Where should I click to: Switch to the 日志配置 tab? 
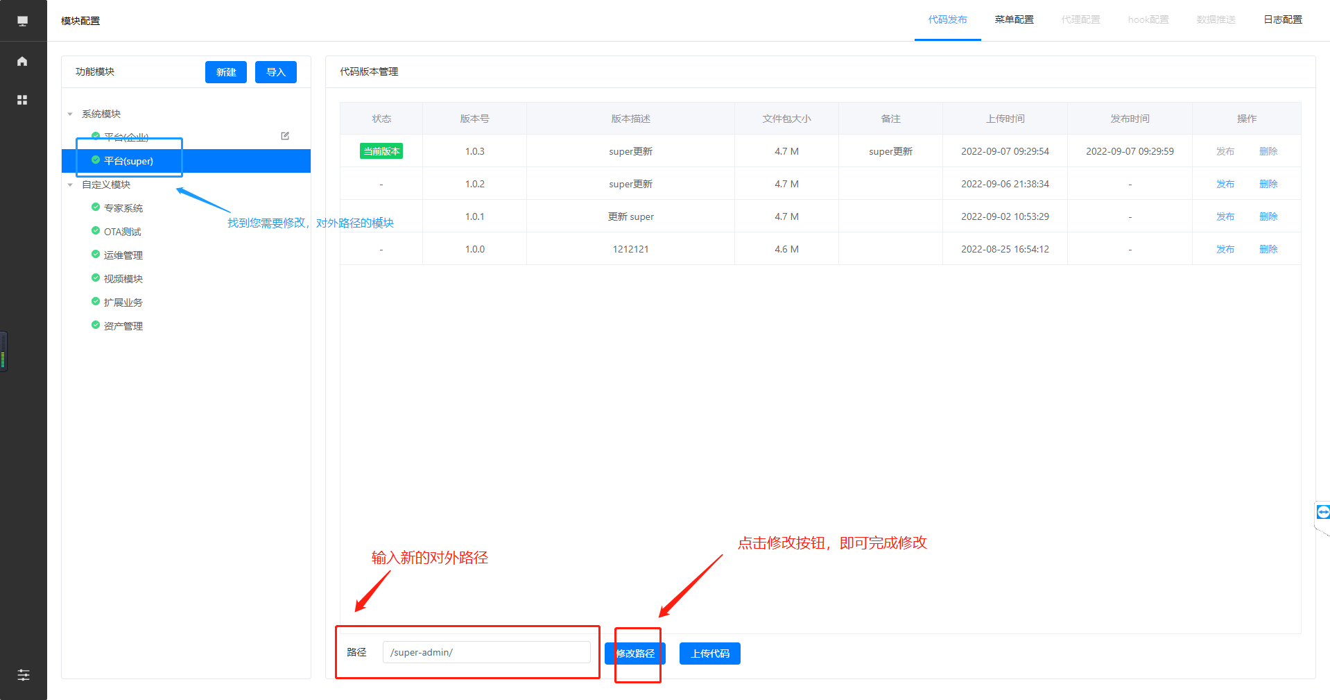point(1282,19)
